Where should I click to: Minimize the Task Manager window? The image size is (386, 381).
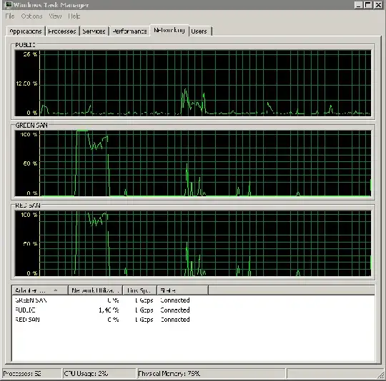[x=358, y=5]
